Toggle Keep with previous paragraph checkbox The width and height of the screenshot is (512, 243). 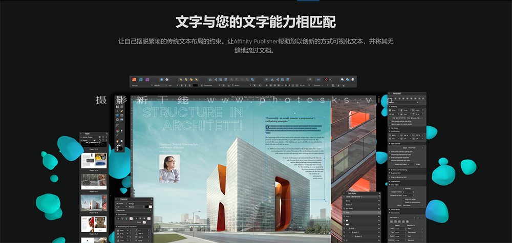[x=390, y=151]
